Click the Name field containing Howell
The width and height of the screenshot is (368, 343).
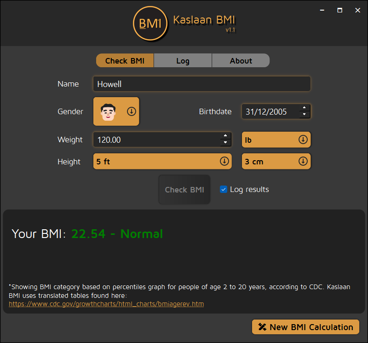202,84
